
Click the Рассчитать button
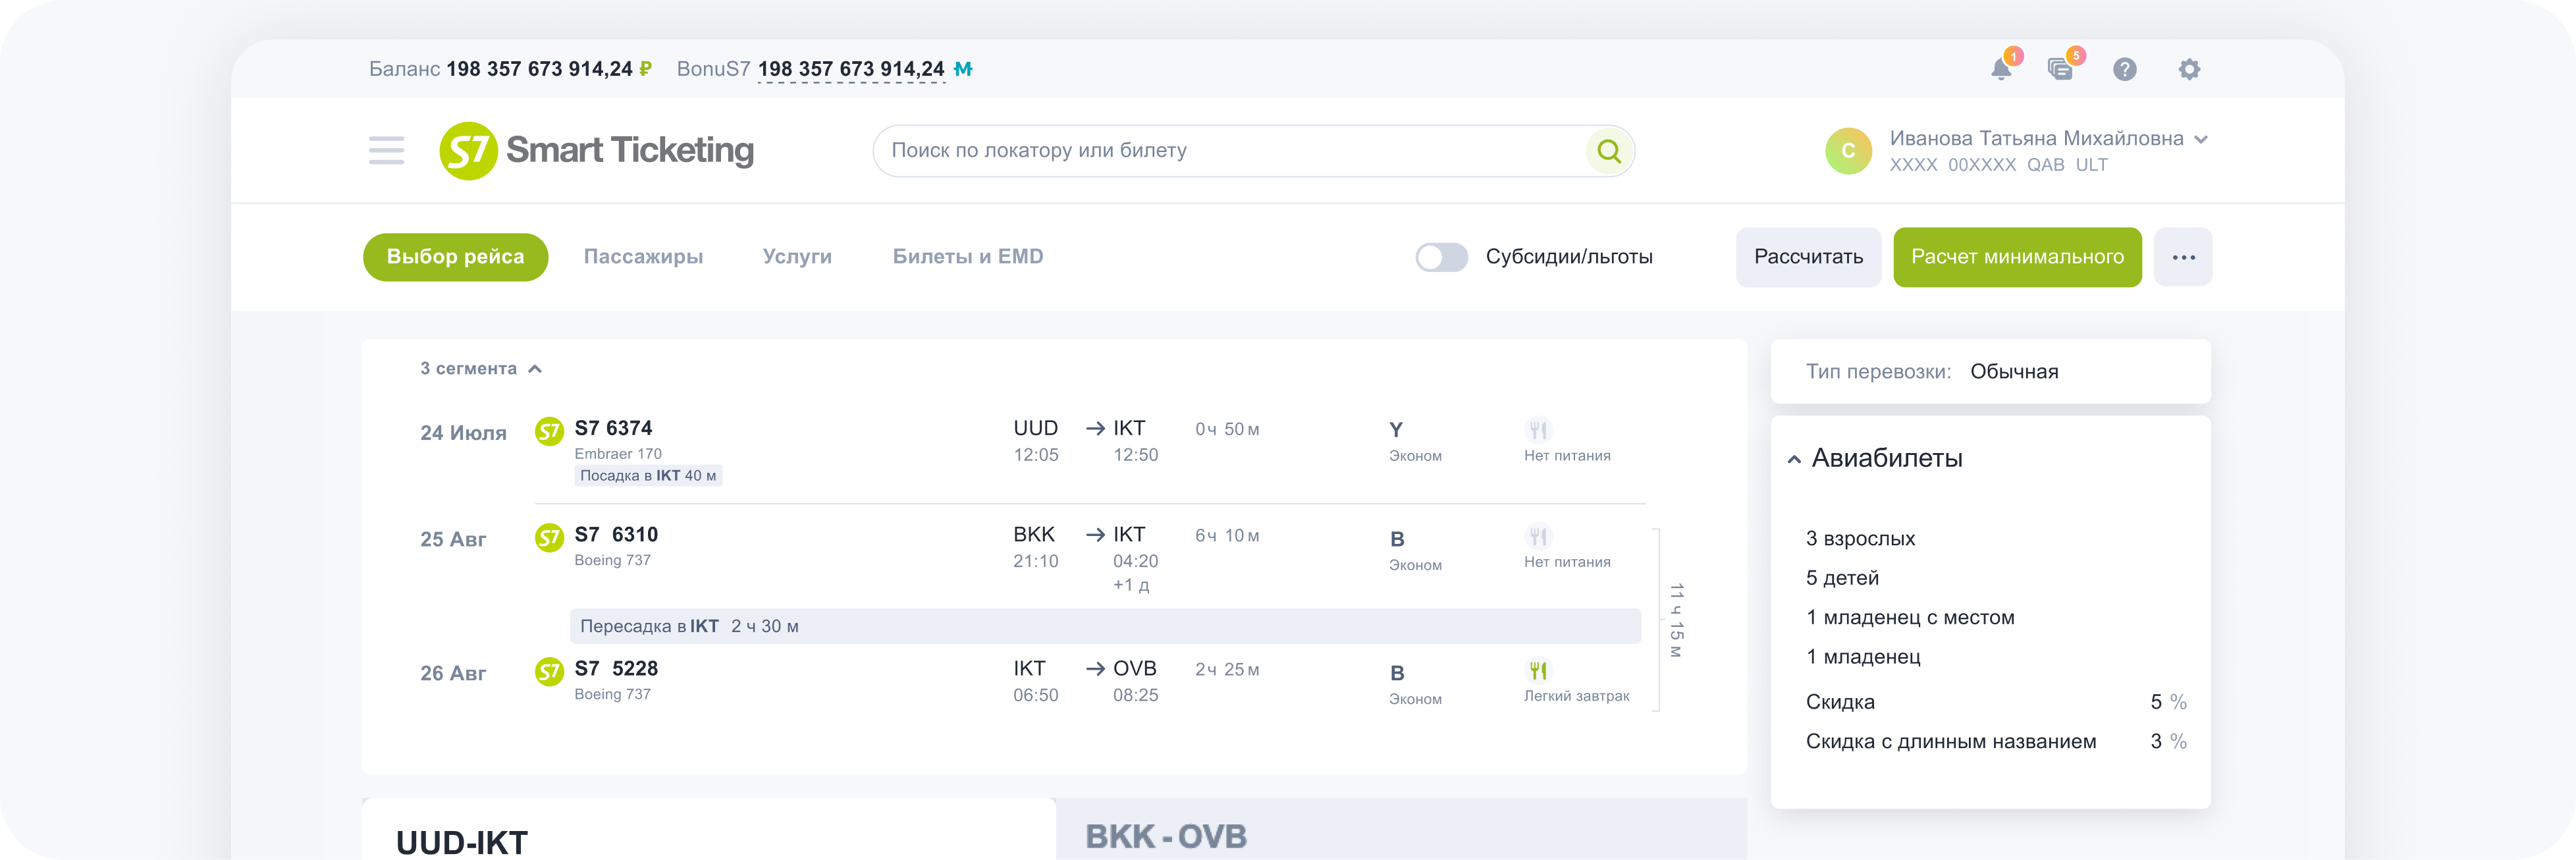click(x=1808, y=257)
